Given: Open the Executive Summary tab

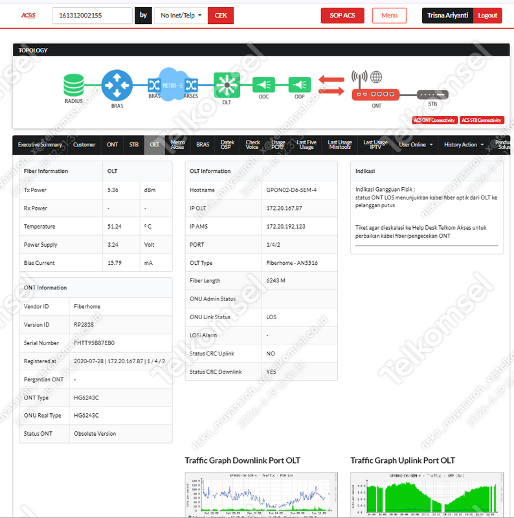Looking at the screenshot, I should click(x=40, y=144).
